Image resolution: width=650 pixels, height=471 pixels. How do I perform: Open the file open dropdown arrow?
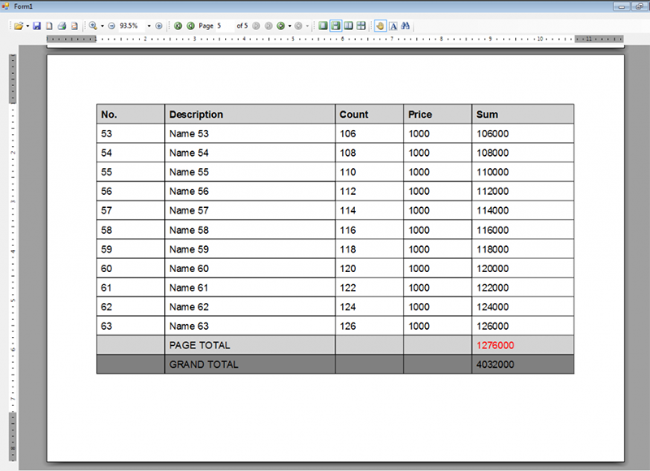(x=28, y=26)
